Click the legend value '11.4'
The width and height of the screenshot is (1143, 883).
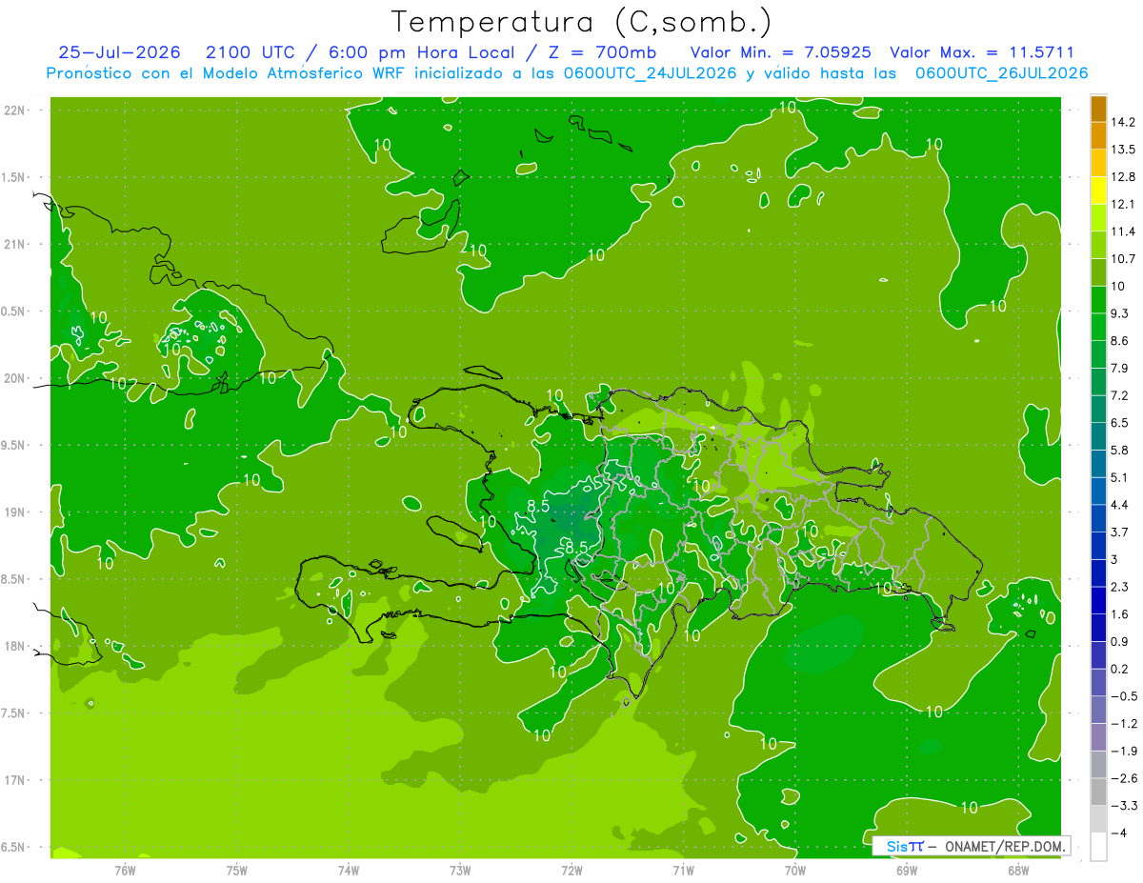click(x=1121, y=231)
